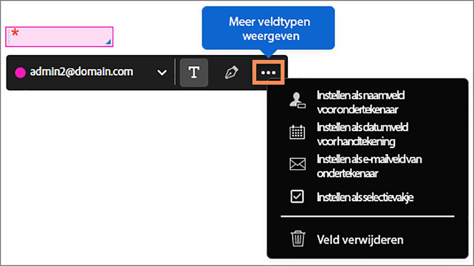
Task: Click the calendar date field icon
Action: 297,132
